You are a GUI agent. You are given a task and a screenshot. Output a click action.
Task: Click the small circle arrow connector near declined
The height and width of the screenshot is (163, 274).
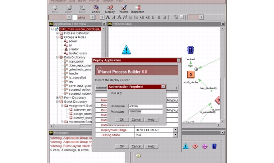(x=196, y=69)
